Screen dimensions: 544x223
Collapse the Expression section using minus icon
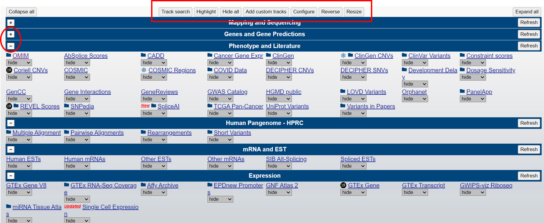pos(11,176)
